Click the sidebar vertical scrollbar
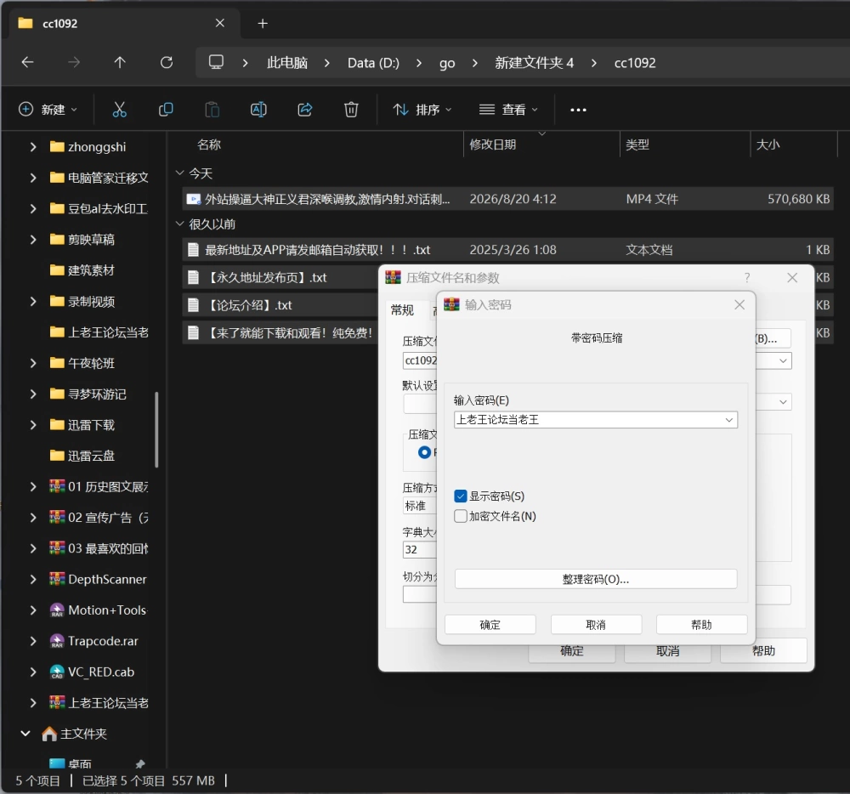The image size is (850, 794). pyautogui.click(x=156, y=429)
